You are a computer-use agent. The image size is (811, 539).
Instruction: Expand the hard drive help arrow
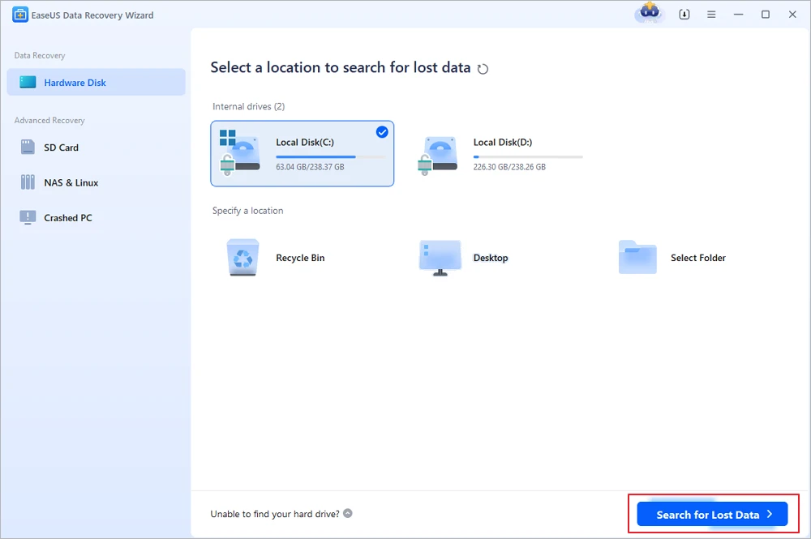coord(347,513)
